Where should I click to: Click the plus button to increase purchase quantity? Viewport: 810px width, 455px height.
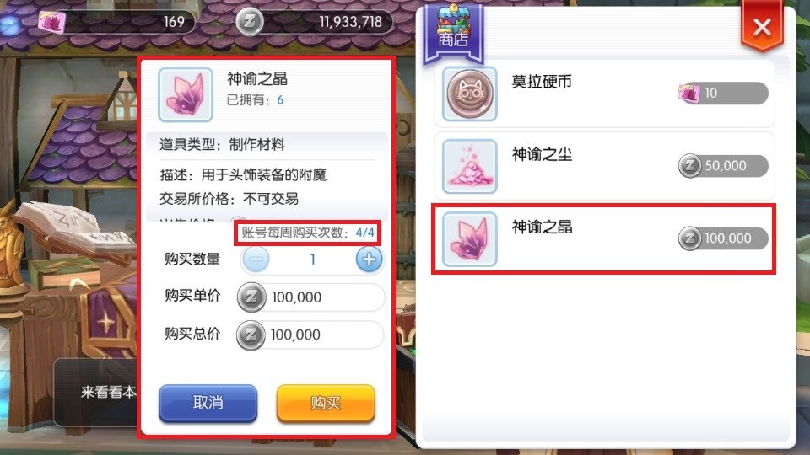(369, 260)
